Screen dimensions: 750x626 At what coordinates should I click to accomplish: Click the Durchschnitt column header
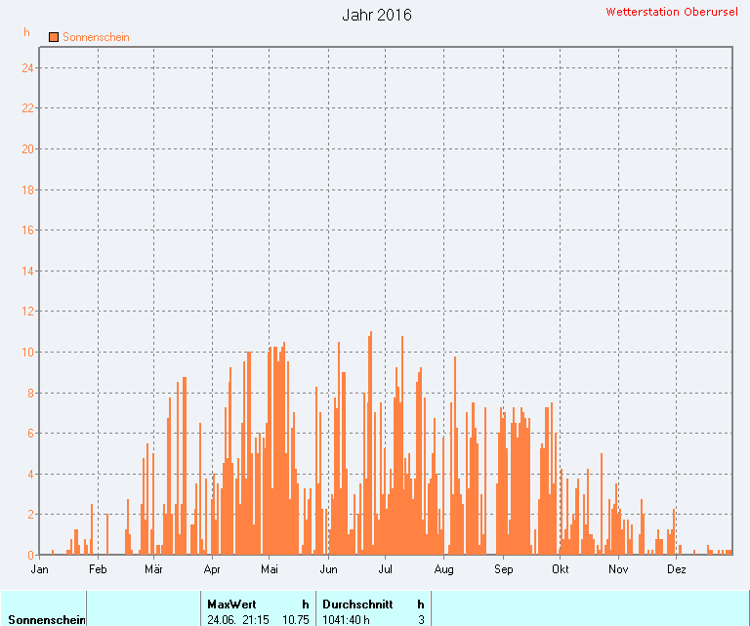(x=357, y=604)
